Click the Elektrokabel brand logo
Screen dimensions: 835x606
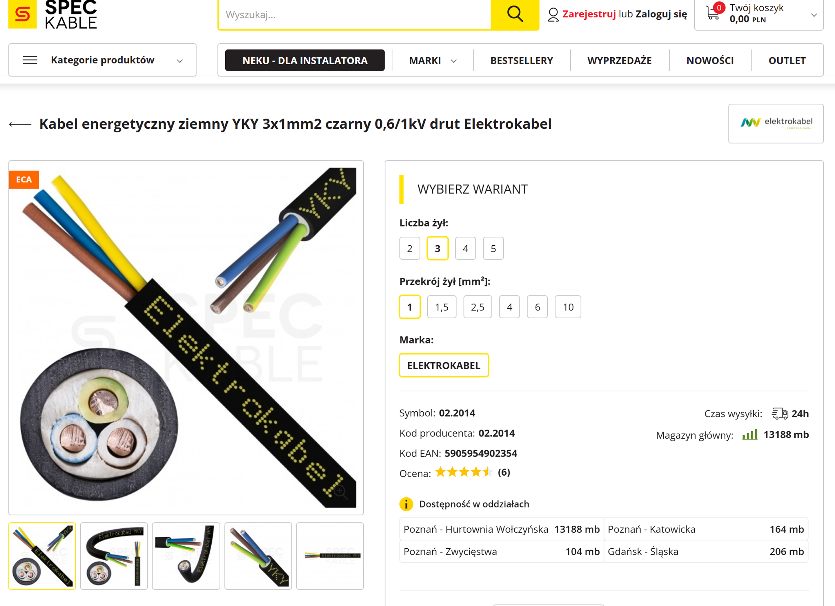[776, 123]
